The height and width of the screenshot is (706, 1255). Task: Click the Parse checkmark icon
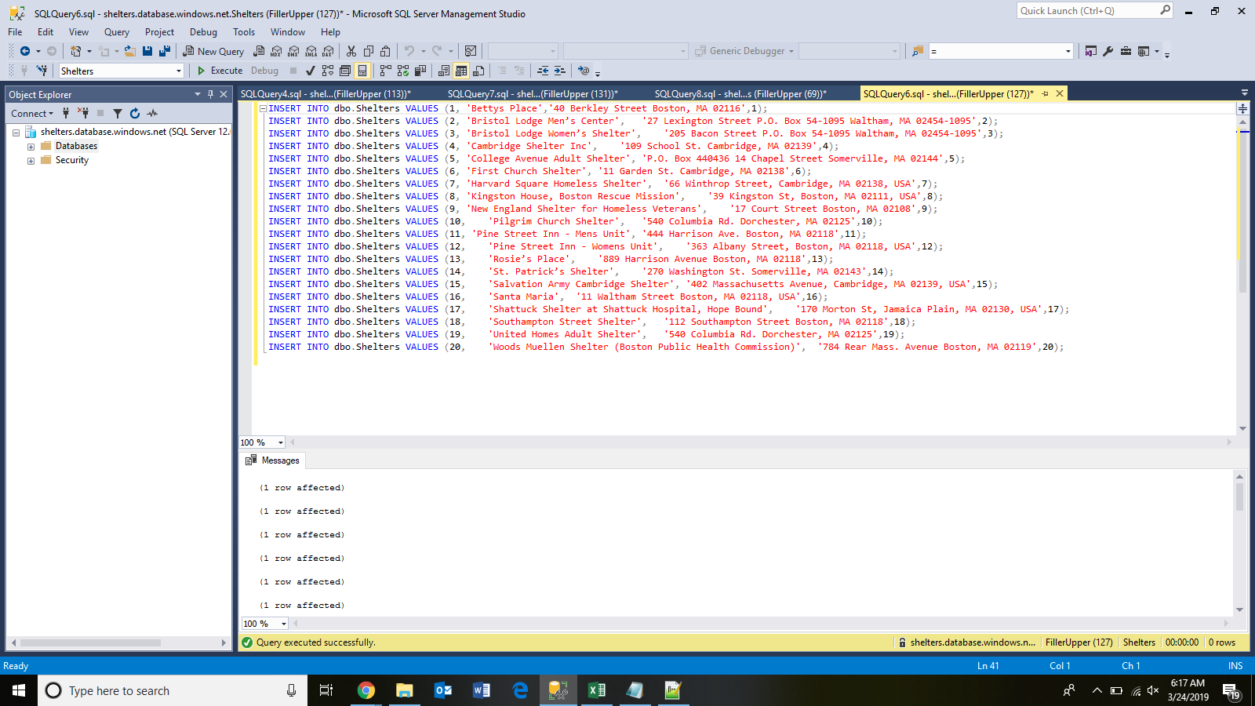click(310, 71)
